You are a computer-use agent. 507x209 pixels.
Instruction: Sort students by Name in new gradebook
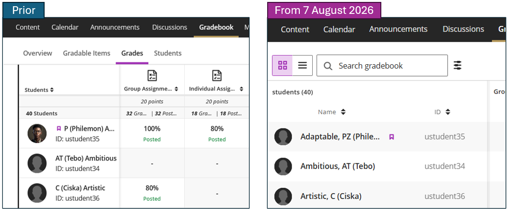coord(343,112)
